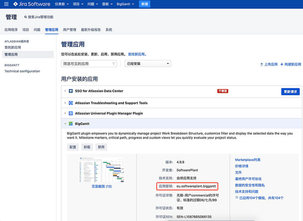This screenshot has height=221, width=303.
Task: Switch to the 最新升级报告 tab
Action: (x=91, y=30)
